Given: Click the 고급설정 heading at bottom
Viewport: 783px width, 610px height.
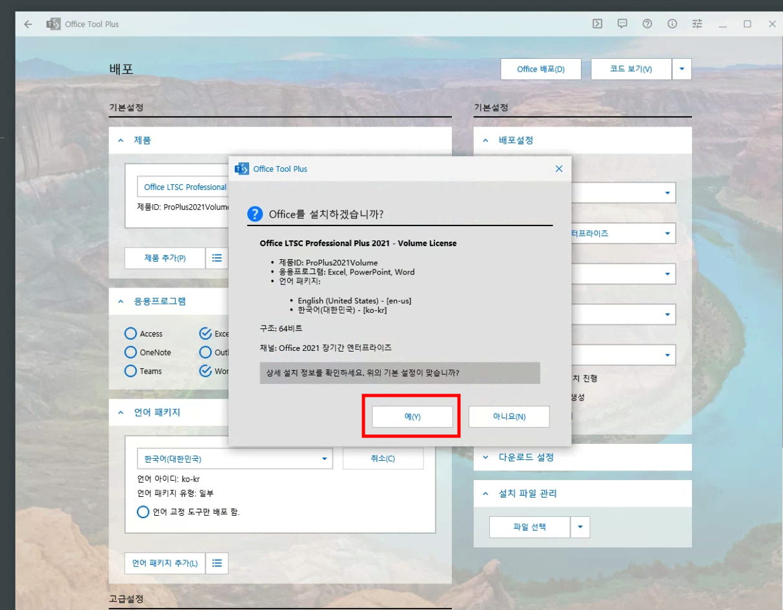Looking at the screenshot, I should [126, 599].
